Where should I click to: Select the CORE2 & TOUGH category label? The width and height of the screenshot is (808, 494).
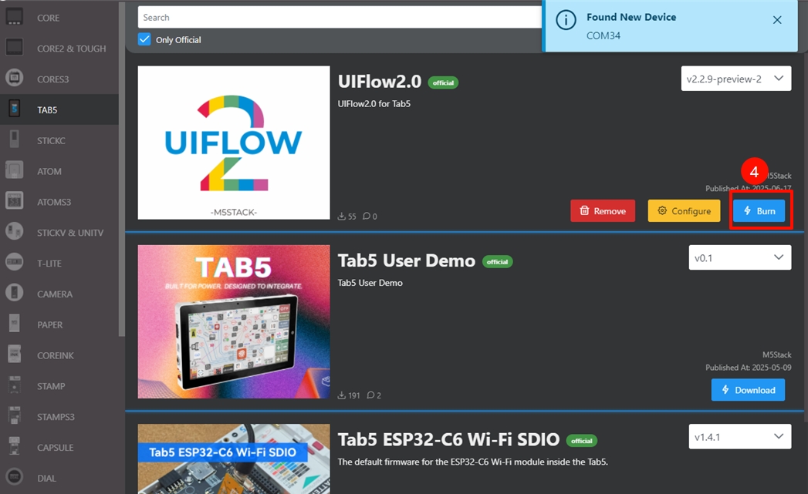71,49
